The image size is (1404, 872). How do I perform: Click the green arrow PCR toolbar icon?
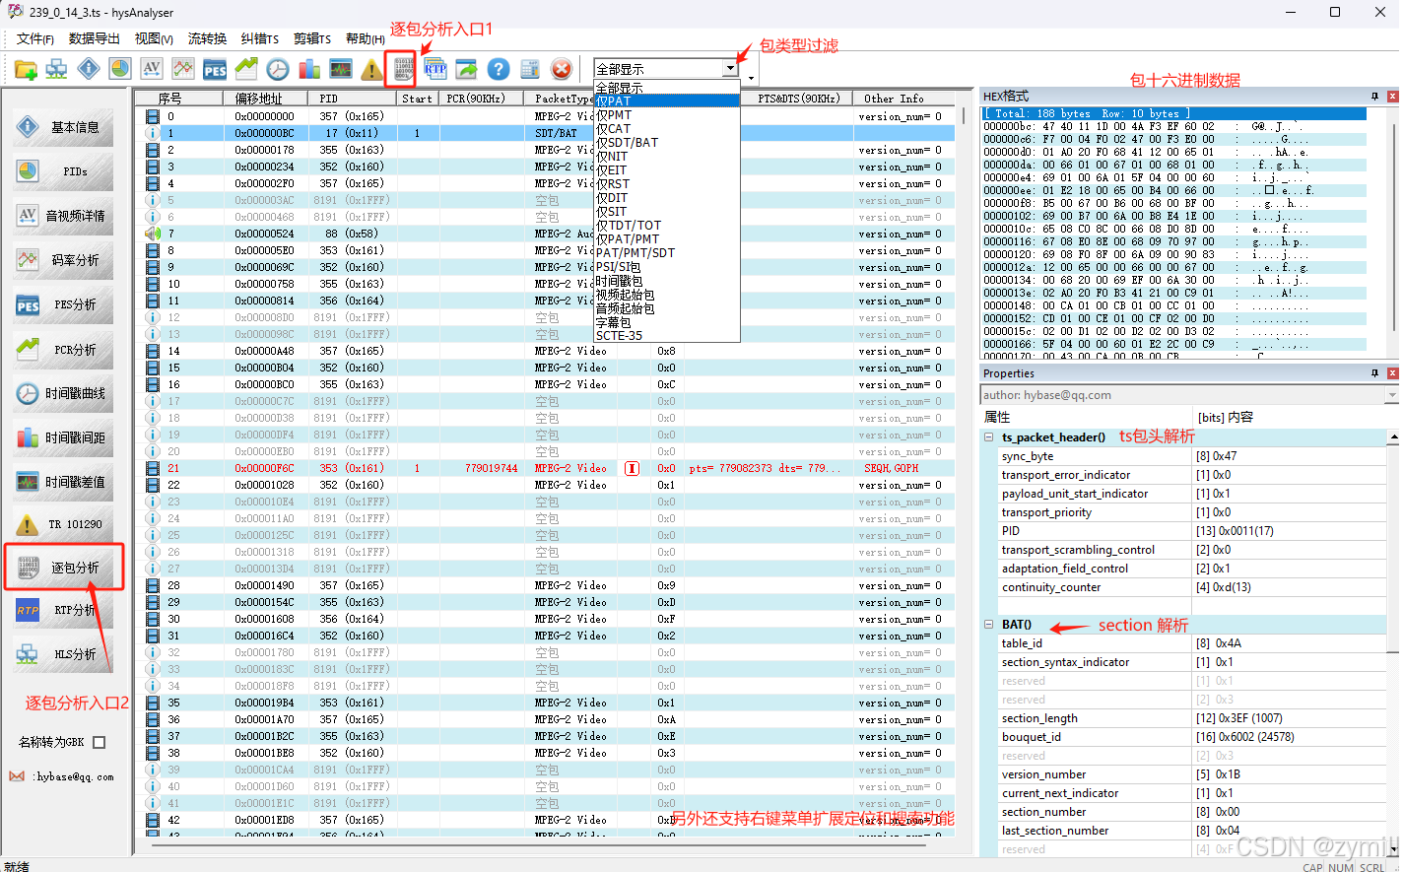[x=246, y=69]
